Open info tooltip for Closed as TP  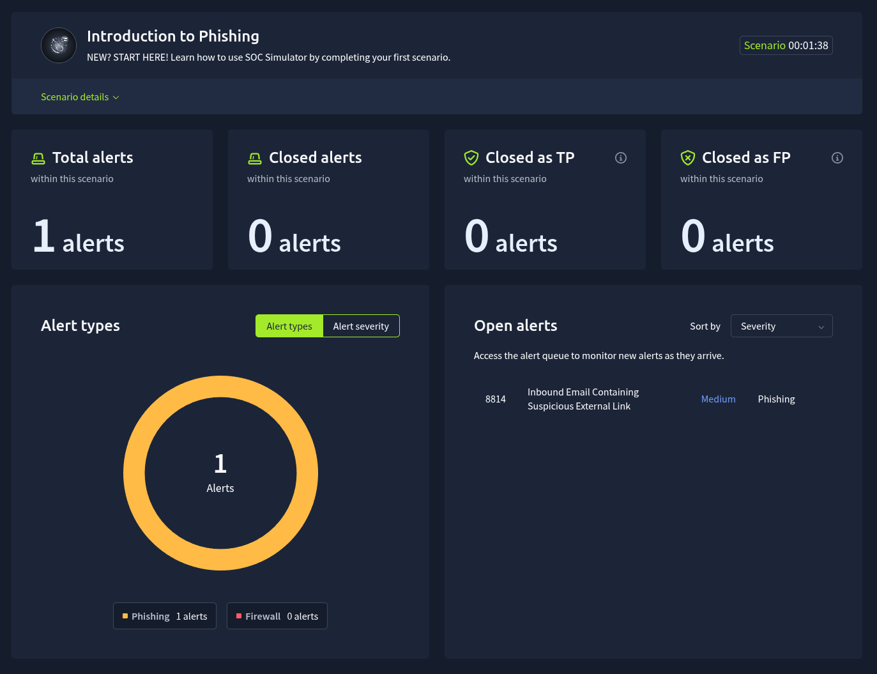point(621,158)
